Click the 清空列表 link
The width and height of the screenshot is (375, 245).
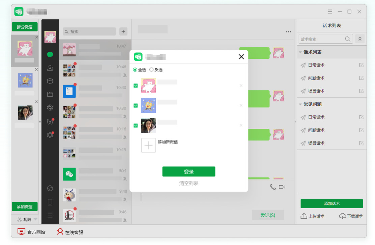[x=189, y=183]
